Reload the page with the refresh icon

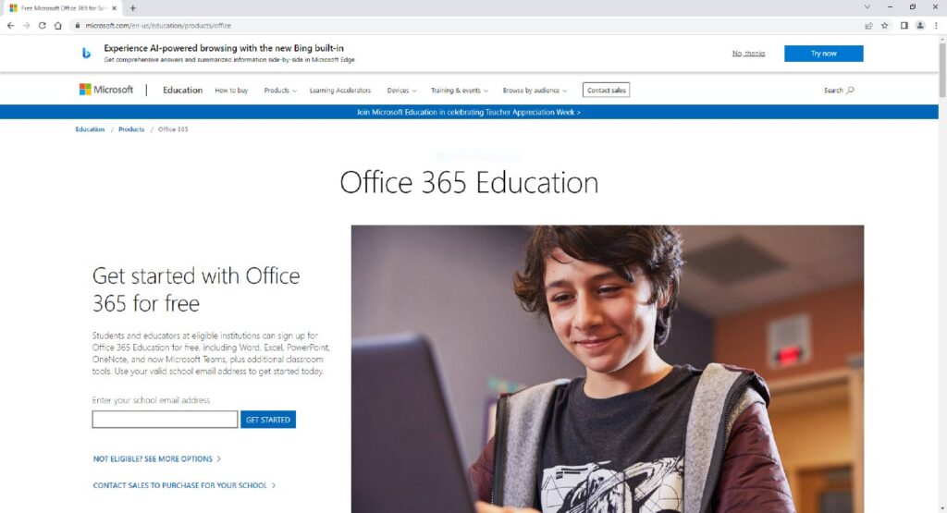[42, 26]
